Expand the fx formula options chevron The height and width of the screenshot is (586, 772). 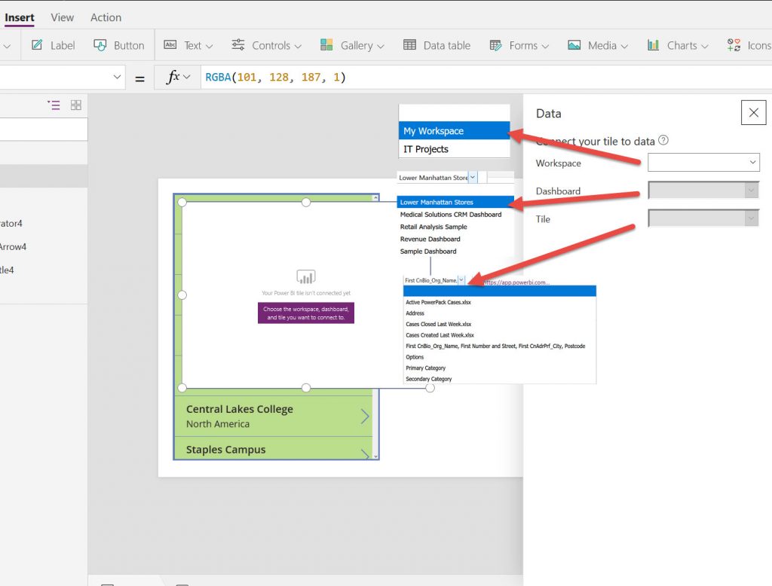pos(186,77)
